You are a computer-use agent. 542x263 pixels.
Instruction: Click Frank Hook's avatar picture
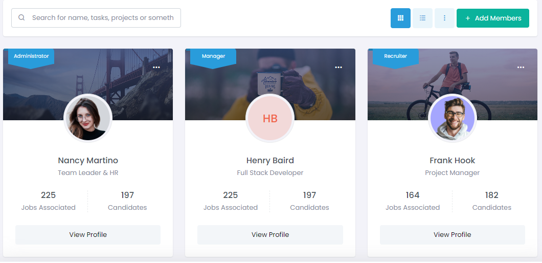453,119
